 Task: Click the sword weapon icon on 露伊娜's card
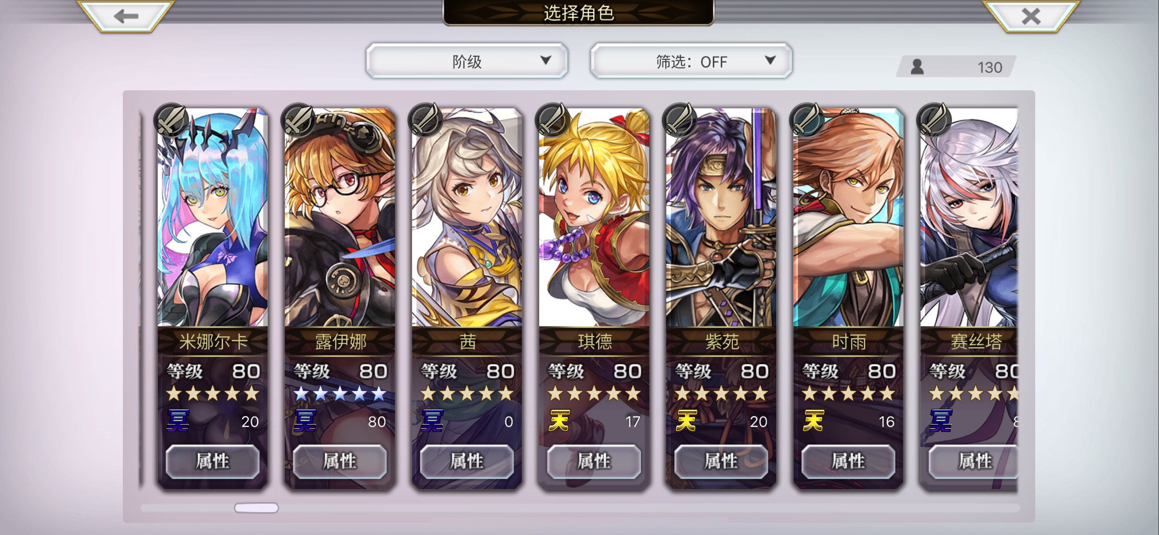[x=298, y=120]
